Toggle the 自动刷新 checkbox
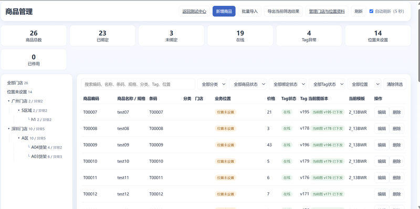 click(x=371, y=11)
